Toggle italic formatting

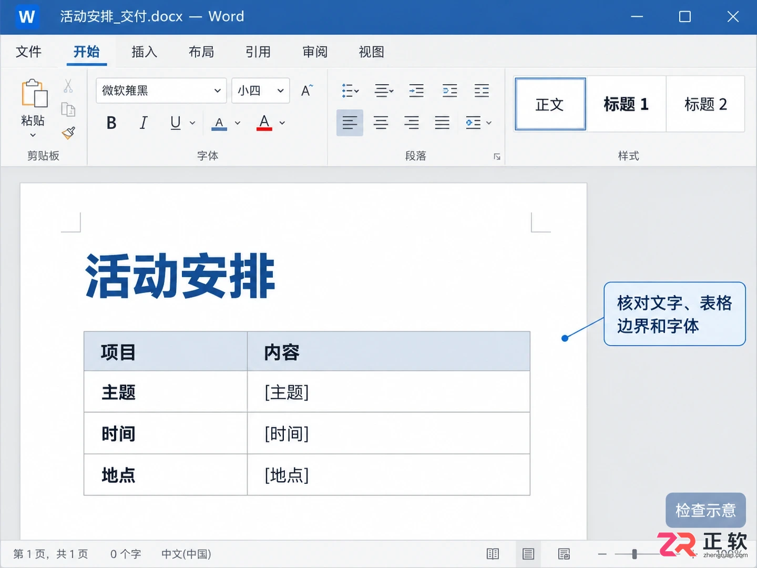click(x=143, y=123)
